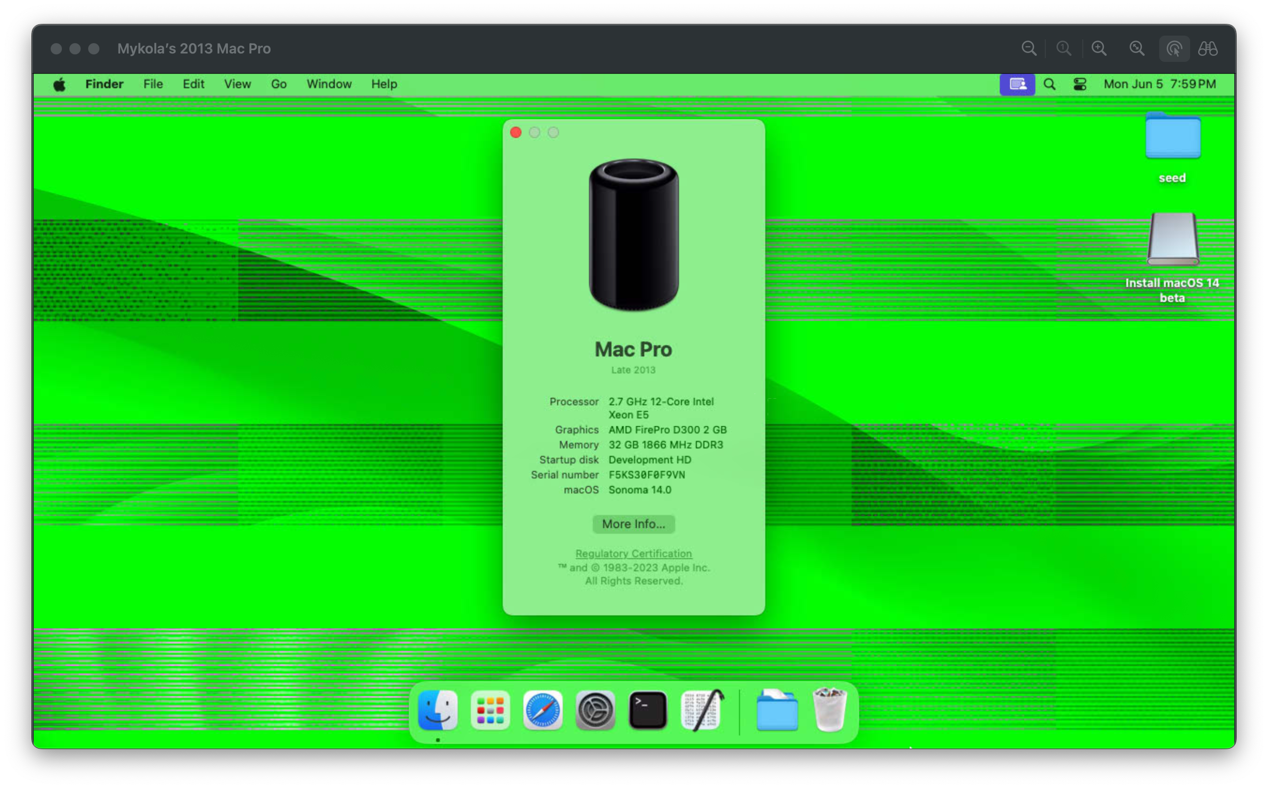
Task: Select Trash icon in dock
Action: tap(829, 711)
